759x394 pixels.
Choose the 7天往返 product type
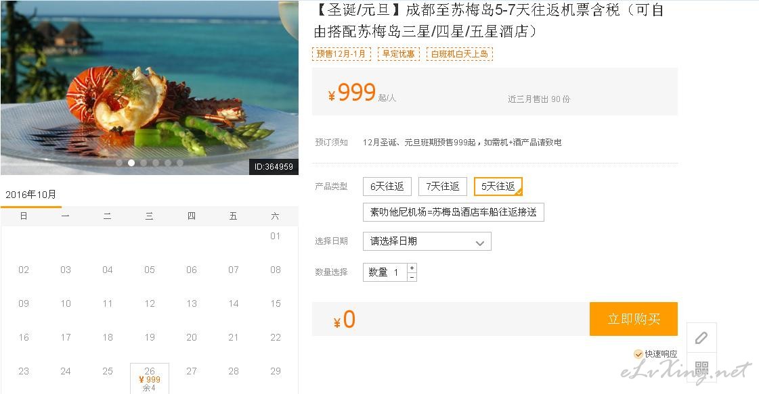click(x=442, y=187)
